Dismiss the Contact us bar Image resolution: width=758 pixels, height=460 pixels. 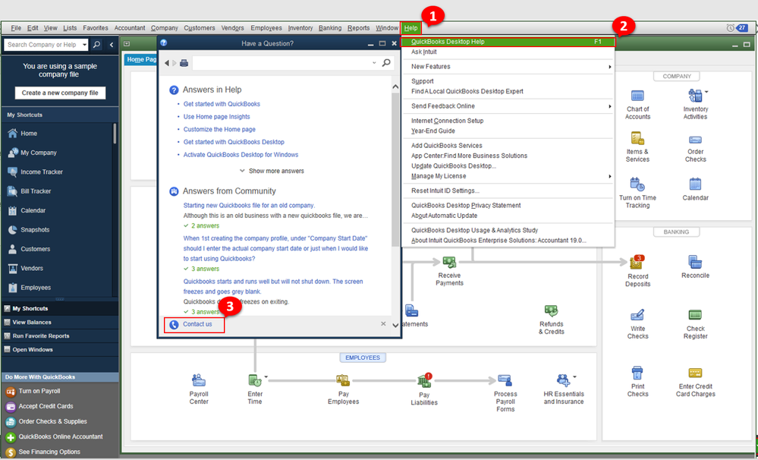point(383,324)
